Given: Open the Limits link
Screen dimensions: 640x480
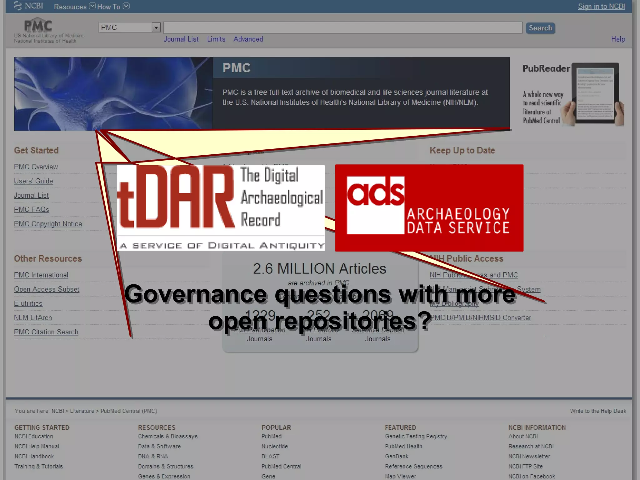Looking at the screenshot, I should (x=216, y=39).
